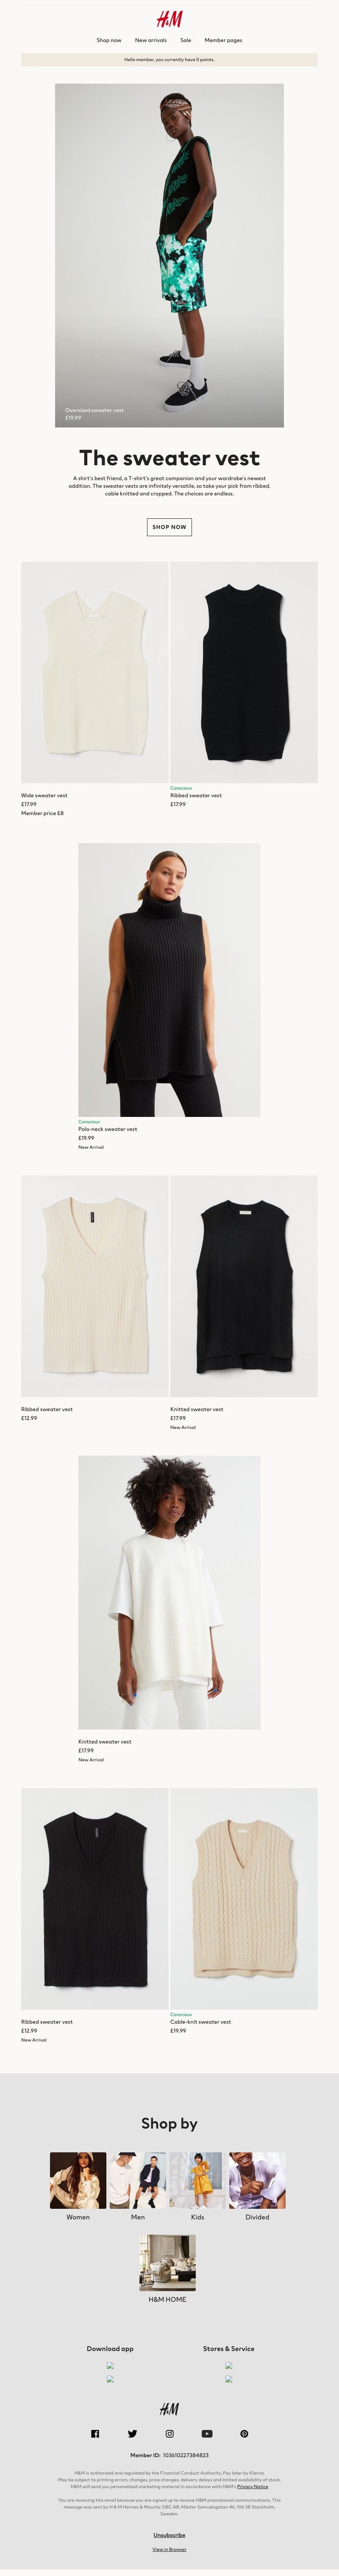The image size is (339, 2576).
Task: Open the New arrivals menu item
Action: click(x=150, y=40)
